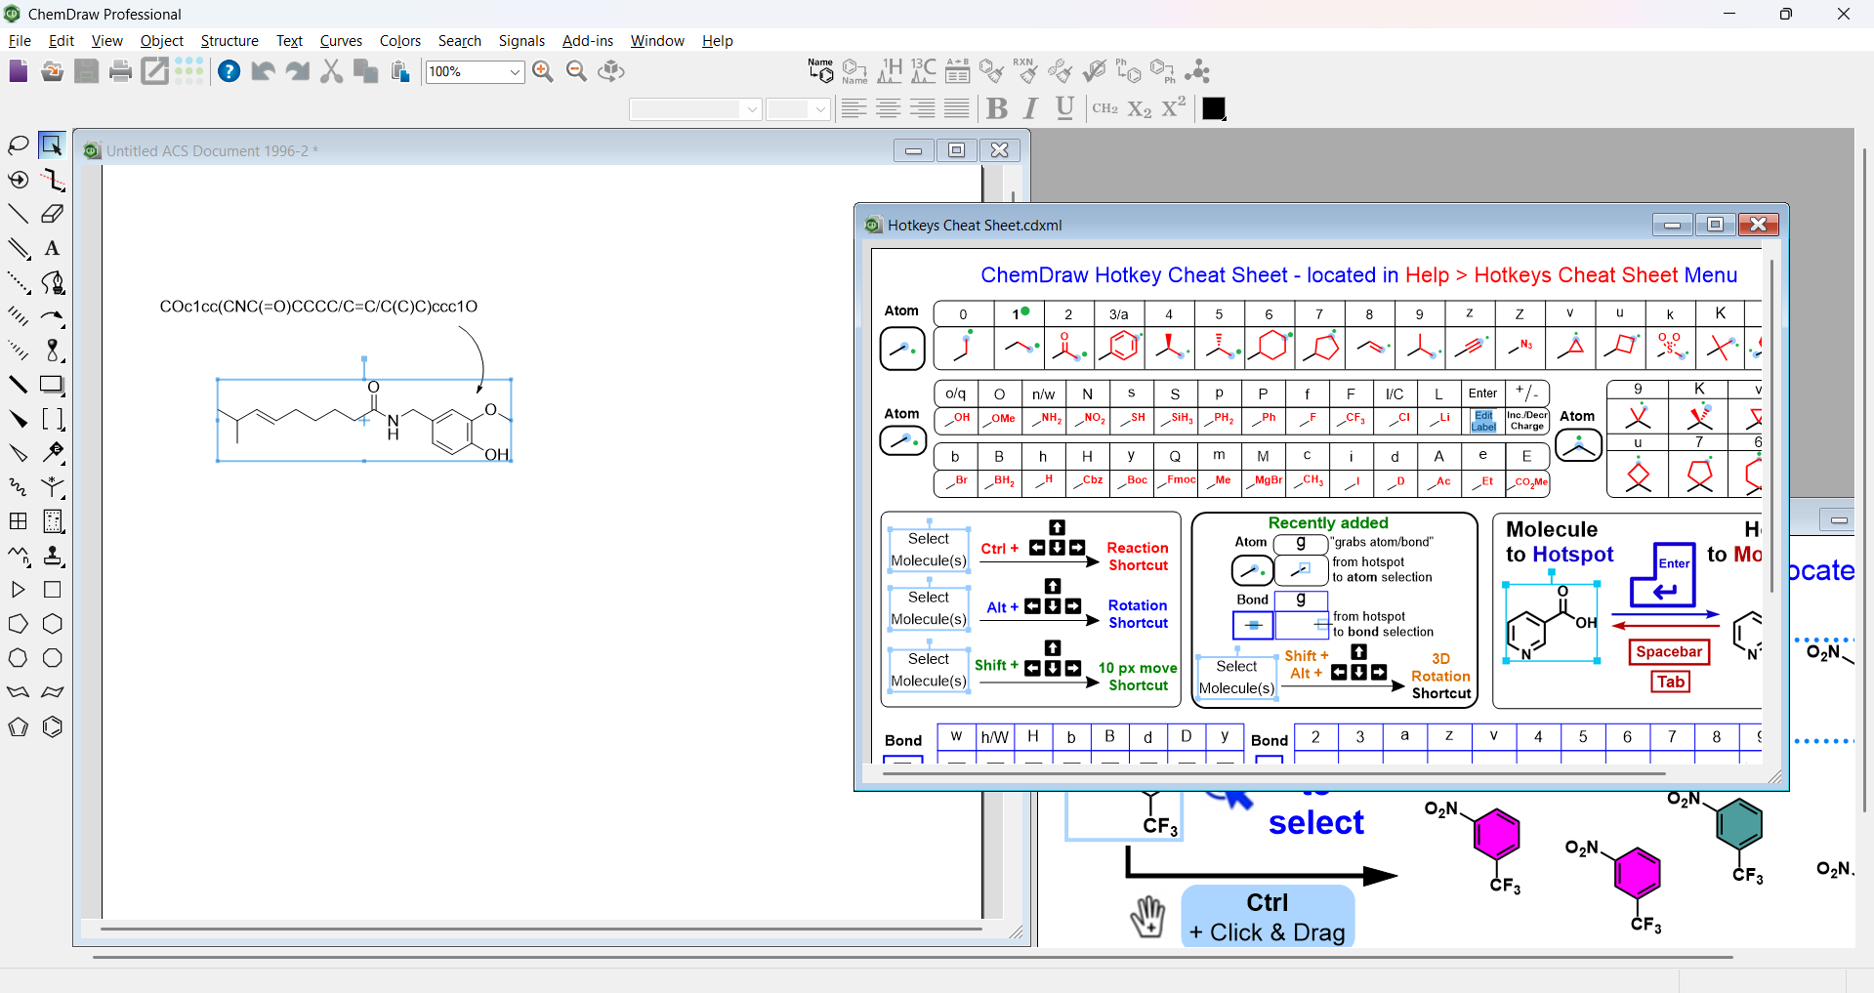Toggle superscript formatting
Image resolution: width=1874 pixels, height=993 pixels.
[x=1174, y=107]
